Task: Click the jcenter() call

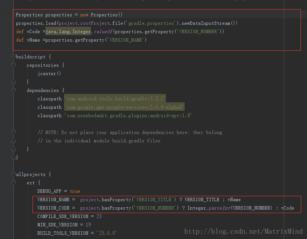Action: click(x=49, y=74)
